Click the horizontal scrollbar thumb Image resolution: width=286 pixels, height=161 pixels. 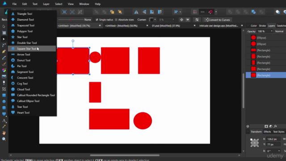[125, 155]
